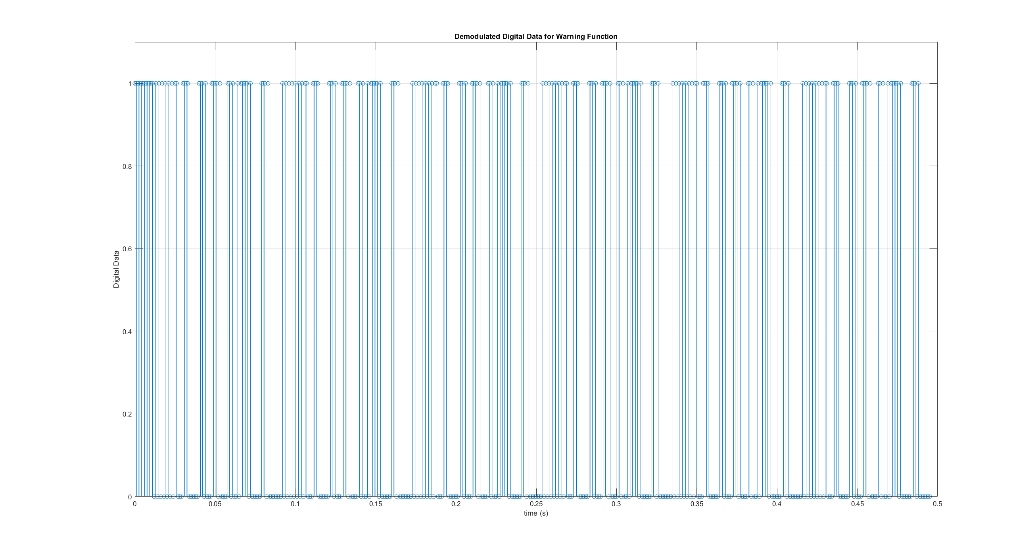Click x-axis tick label 0.15
This screenshot has width=1036, height=558.
(x=375, y=504)
